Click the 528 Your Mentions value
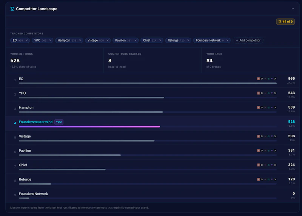The image size is (302, 216). [x=15, y=61]
